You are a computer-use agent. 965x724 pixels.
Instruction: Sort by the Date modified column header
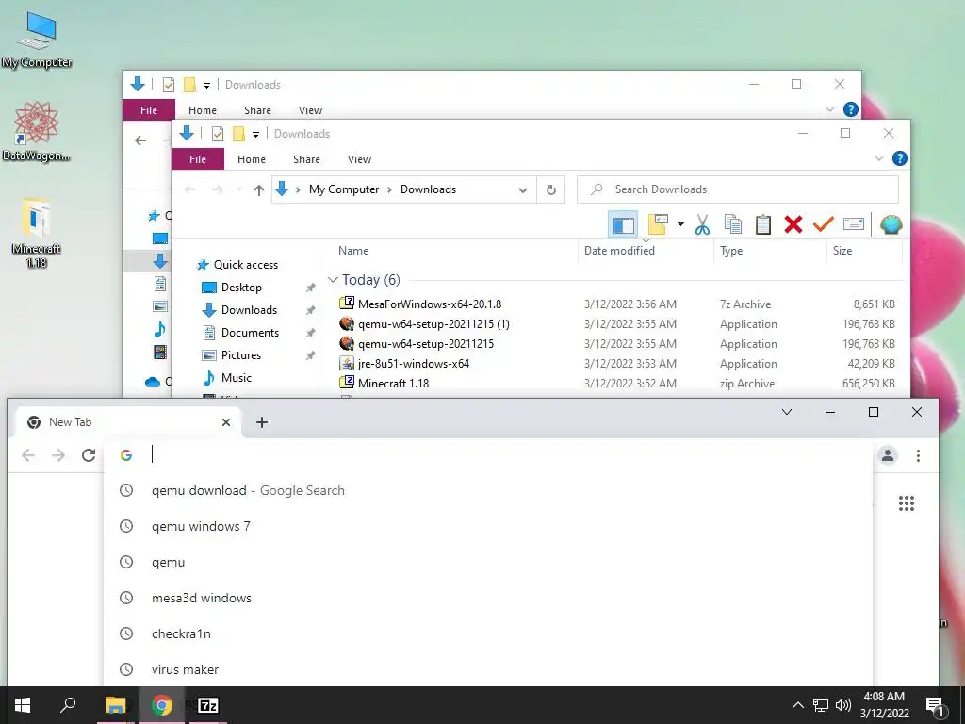(619, 251)
